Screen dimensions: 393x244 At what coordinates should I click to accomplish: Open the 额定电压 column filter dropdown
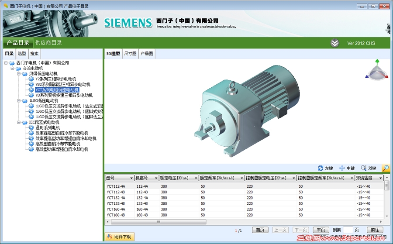[x=196, y=178]
